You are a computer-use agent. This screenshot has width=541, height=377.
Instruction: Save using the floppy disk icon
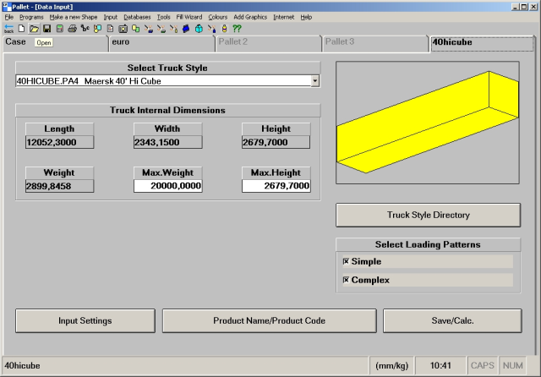(47, 29)
